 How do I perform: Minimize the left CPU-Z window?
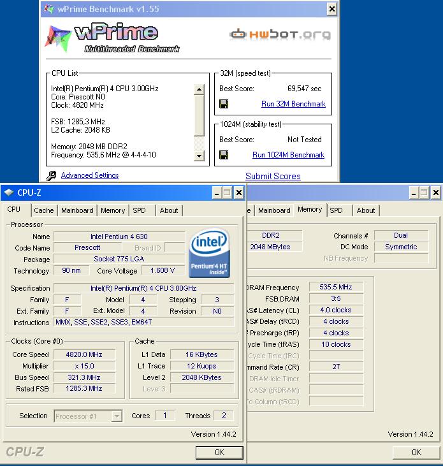(x=217, y=193)
